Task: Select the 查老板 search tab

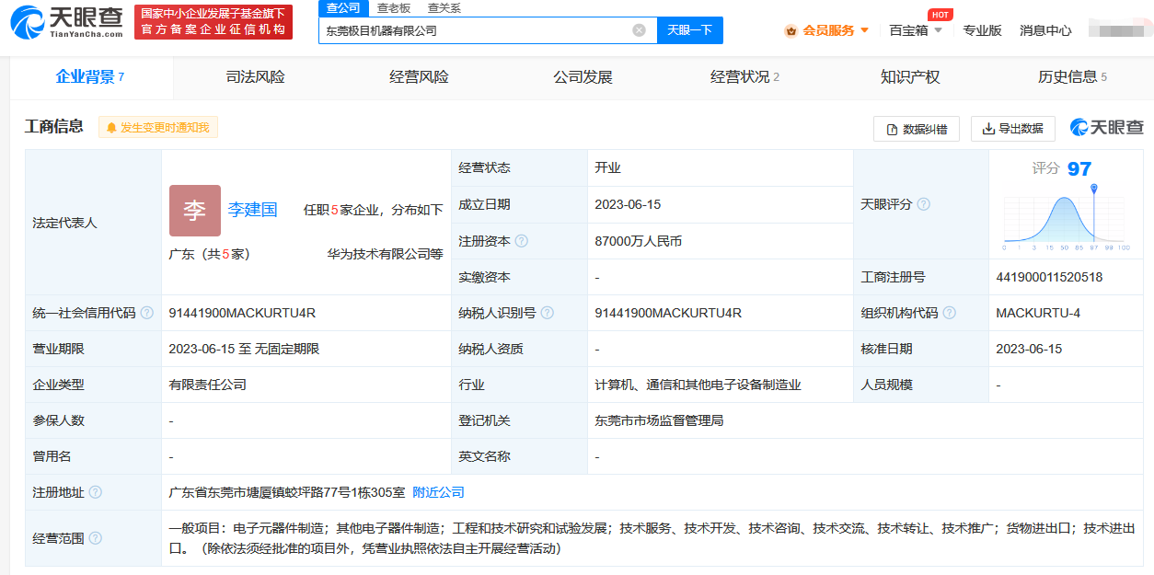Action: 394,8
